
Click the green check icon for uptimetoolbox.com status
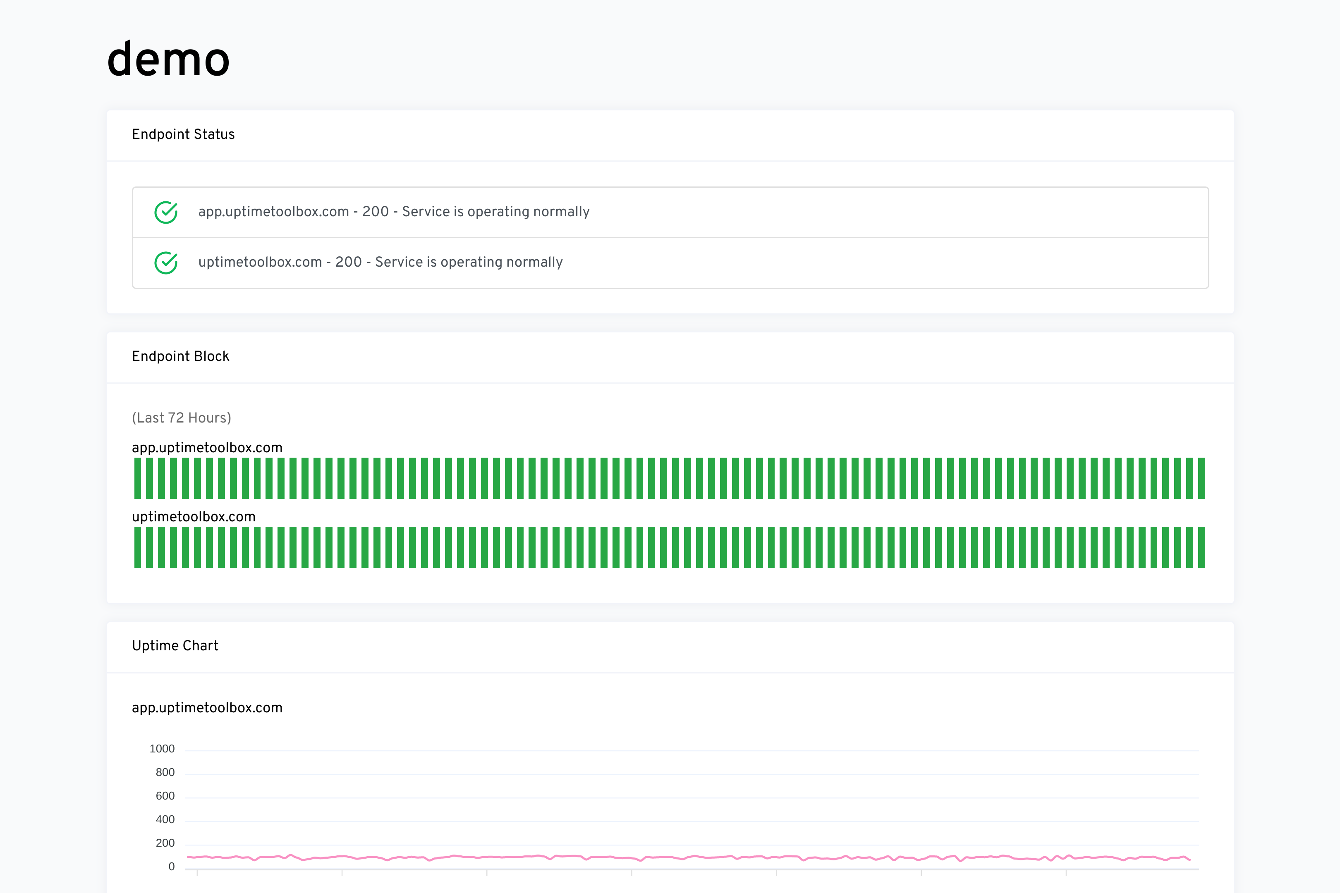point(166,263)
